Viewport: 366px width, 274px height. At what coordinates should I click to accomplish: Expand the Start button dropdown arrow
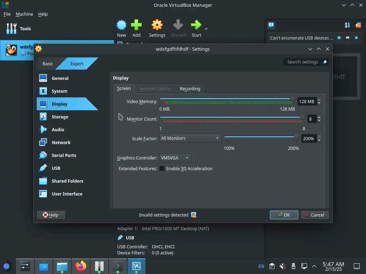pos(206,29)
